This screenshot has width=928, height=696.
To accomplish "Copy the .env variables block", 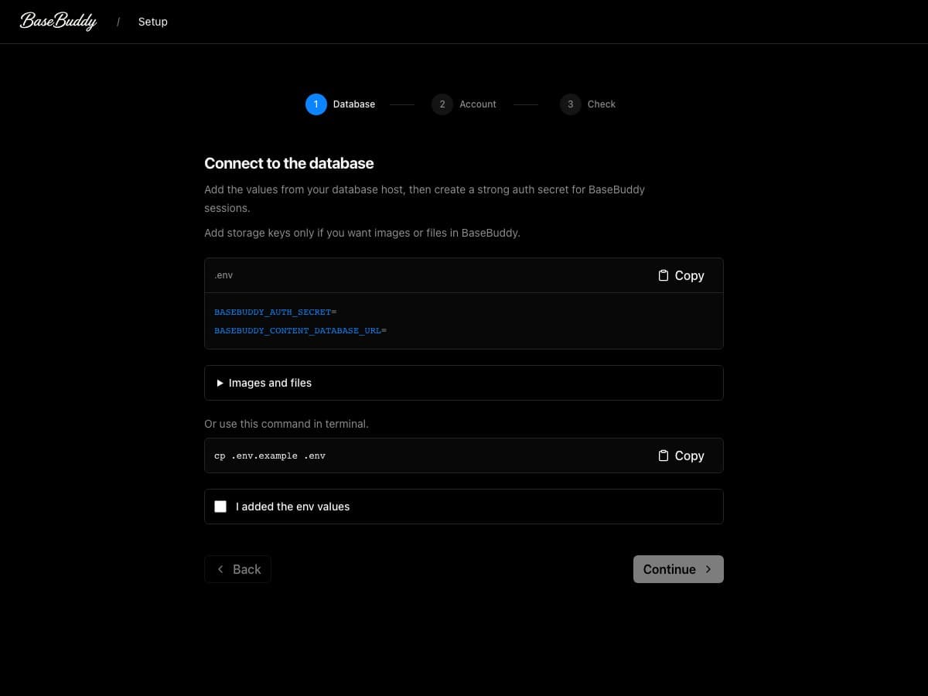I will click(681, 275).
